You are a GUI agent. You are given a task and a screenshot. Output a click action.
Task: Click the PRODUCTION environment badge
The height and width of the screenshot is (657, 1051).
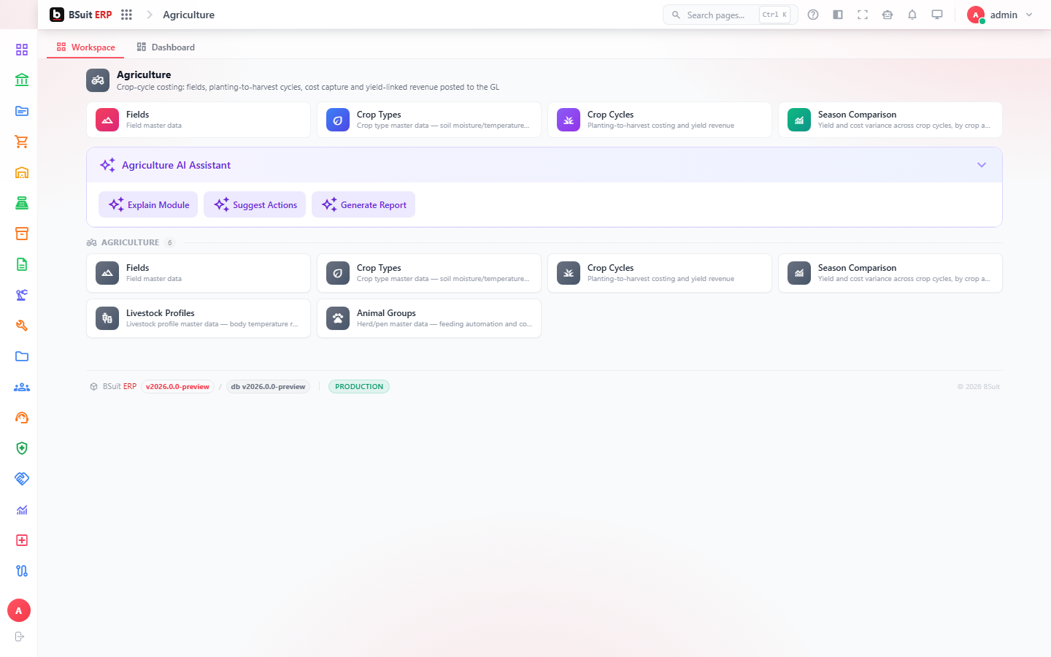359,387
